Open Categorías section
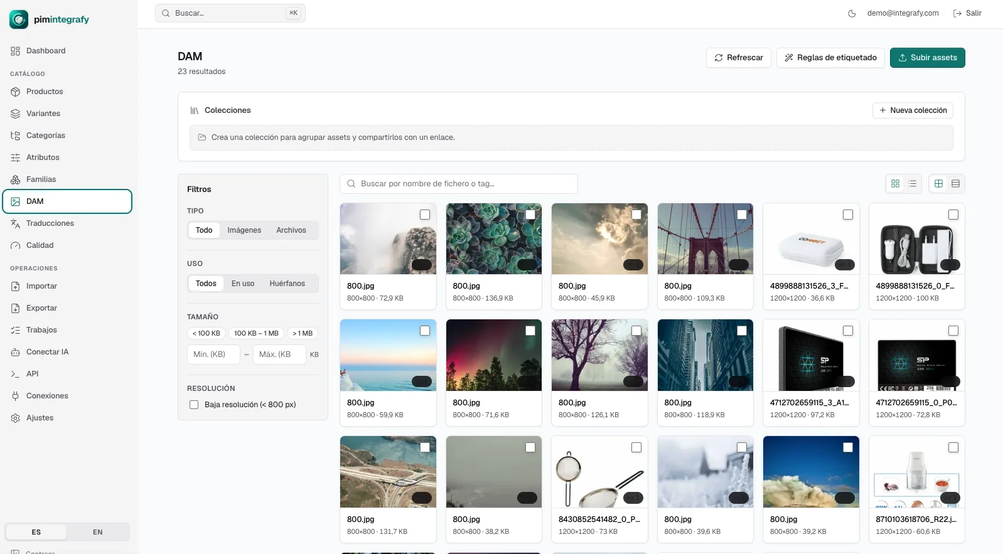 (68, 136)
